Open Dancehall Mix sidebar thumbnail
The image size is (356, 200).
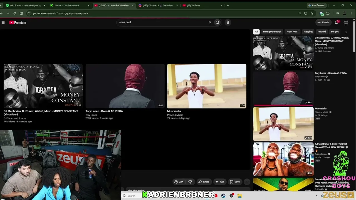[x=283, y=184]
